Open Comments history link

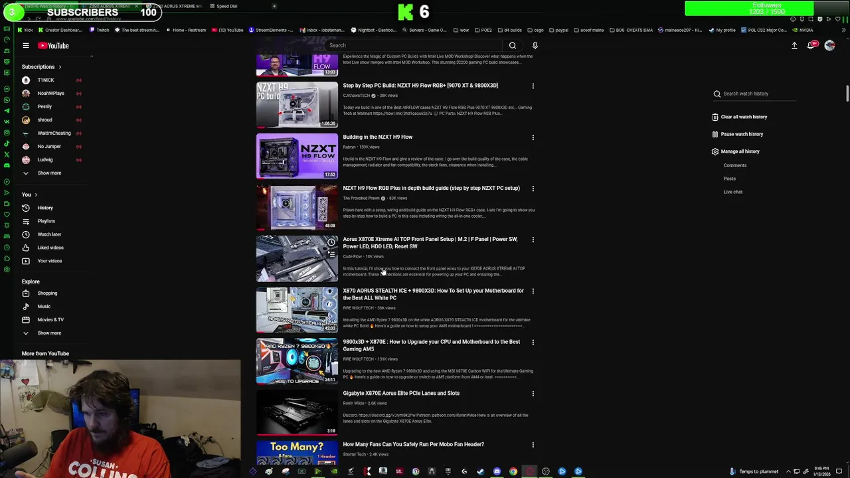(735, 165)
